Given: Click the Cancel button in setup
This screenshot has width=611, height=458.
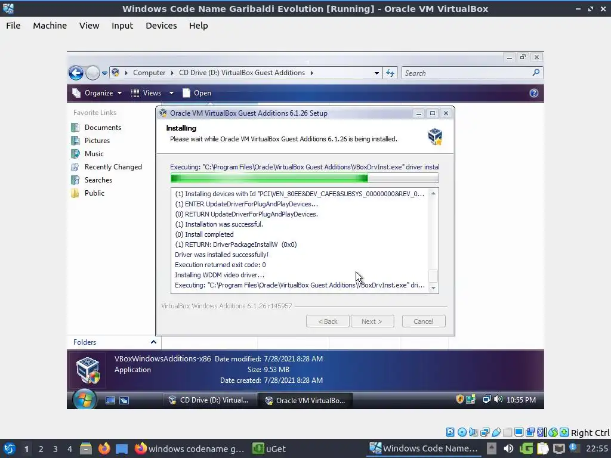Looking at the screenshot, I should pos(424,321).
